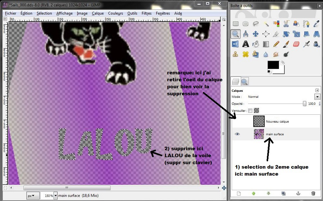Viewport: 323px width, 201px height.
Task: Select the Heal bandage tool
Action: point(245,54)
